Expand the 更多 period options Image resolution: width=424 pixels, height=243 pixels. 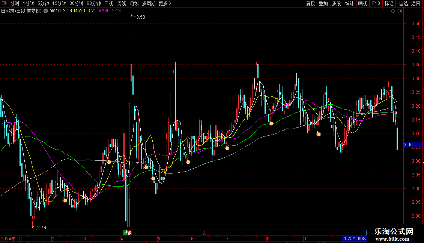(x=165, y=3)
